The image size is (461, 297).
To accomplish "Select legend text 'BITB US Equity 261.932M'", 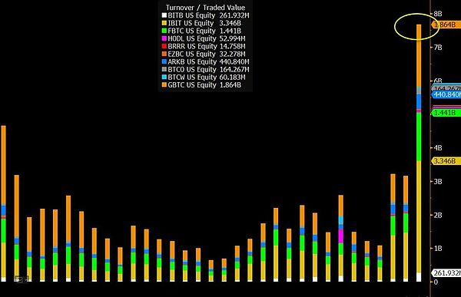I will click(x=208, y=15).
